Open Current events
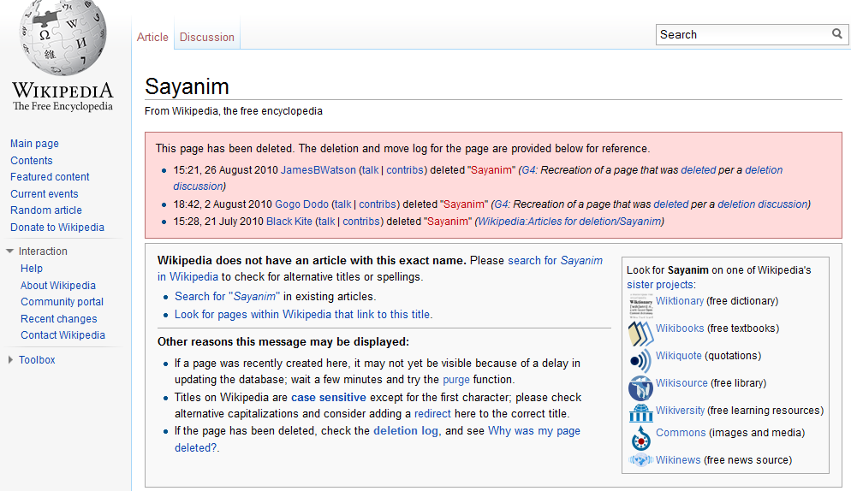The width and height of the screenshot is (851, 491). click(x=44, y=193)
